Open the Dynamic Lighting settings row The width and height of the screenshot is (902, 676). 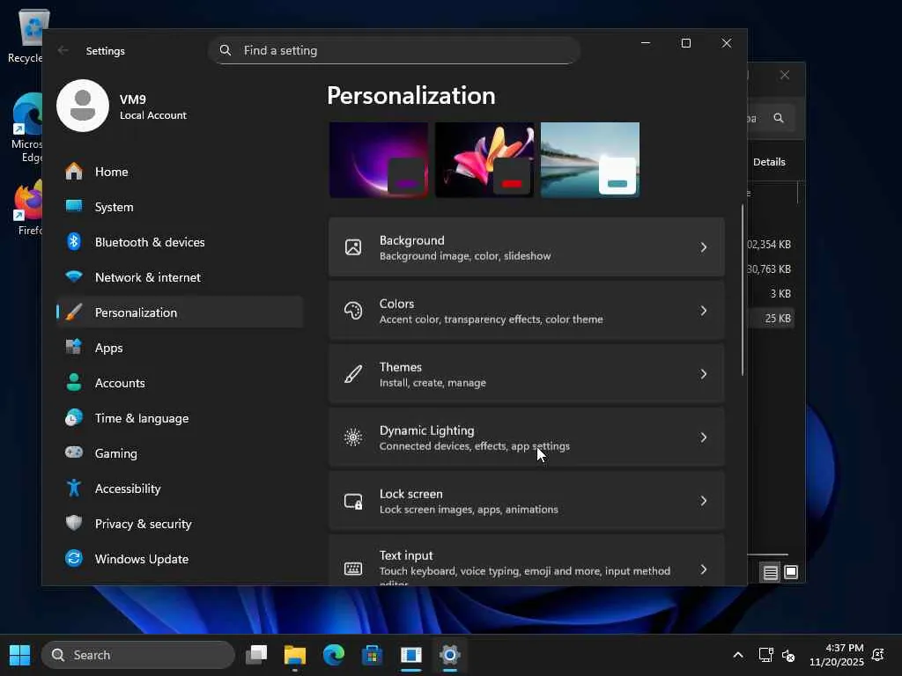click(526, 437)
